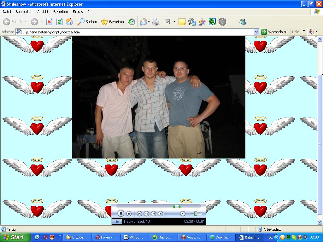Screen dimensions: 323x242
Task: Click the slideshow photo of three men
Action: tap(159, 97)
